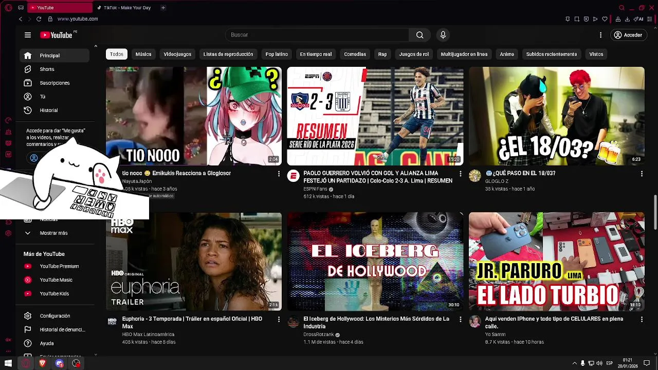Switch to the TikTok - Make Your Day tab
Screen dimensions: 658x370
click(127, 8)
